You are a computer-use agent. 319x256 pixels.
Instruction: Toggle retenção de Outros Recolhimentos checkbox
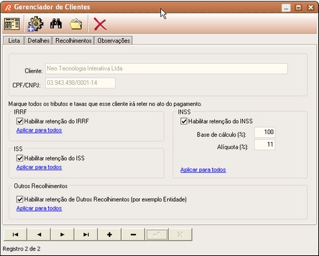click(x=20, y=199)
